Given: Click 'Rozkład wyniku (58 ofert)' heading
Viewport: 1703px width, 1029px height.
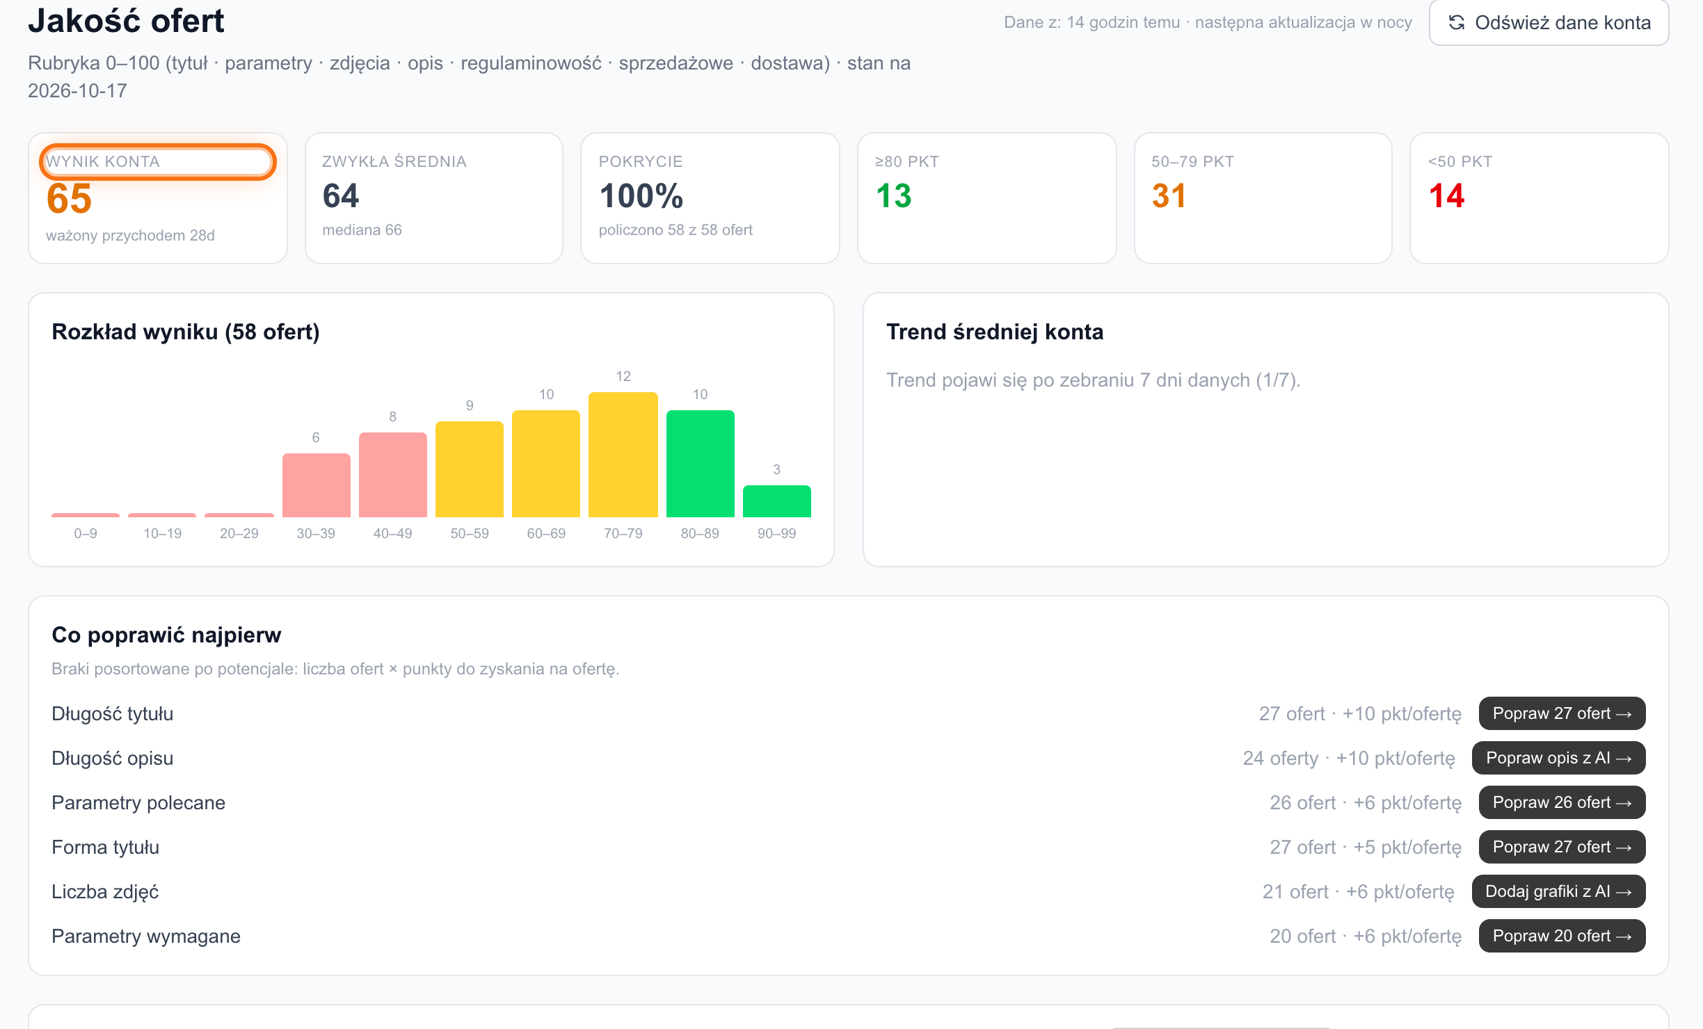Looking at the screenshot, I should click(186, 332).
